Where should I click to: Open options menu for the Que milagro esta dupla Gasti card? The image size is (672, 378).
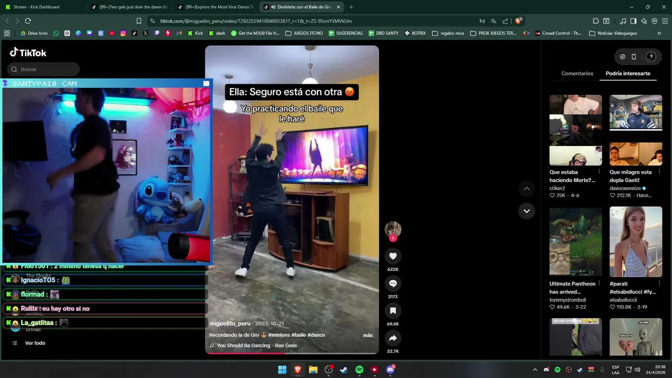pyautogui.click(x=659, y=172)
